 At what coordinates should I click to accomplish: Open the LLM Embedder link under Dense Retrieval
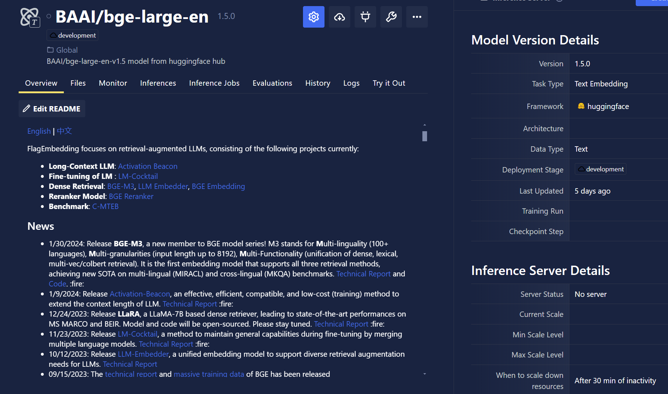click(x=163, y=186)
